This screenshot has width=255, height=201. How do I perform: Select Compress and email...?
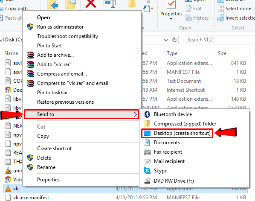tap(62, 74)
